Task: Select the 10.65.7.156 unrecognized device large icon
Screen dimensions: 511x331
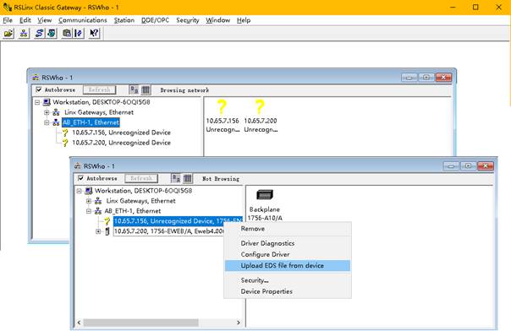Action: pos(223,117)
